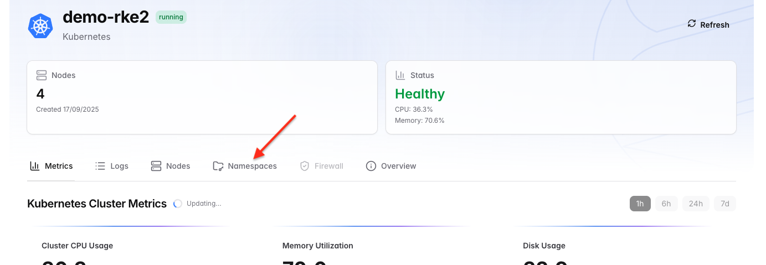Click the Status card bar-chart icon

400,75
